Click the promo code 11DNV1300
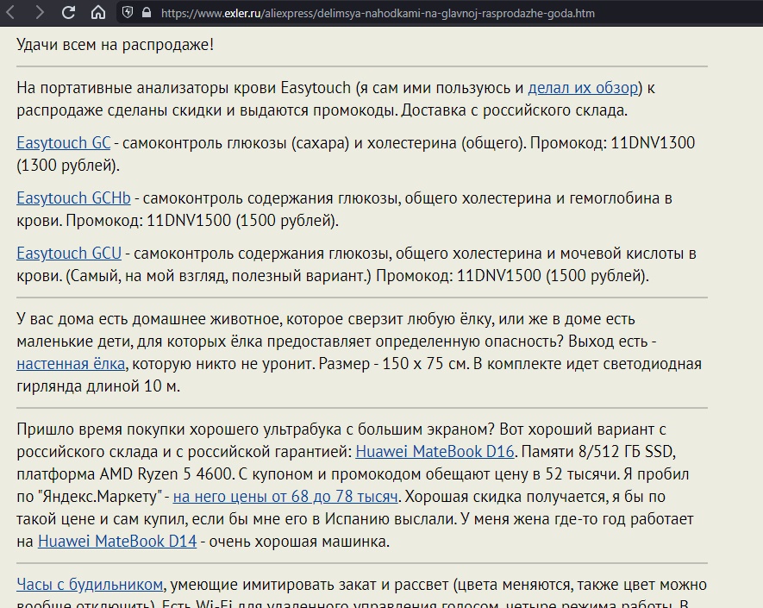This screenshot has width=763, height=608. tap(653, 143)
